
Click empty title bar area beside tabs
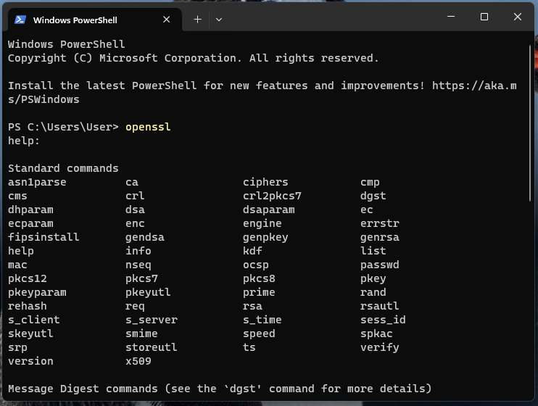pos(326,17)
